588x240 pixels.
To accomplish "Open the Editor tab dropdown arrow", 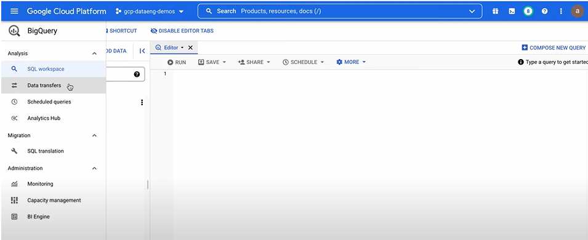I will pyautogui.click(x=182, y=47).
